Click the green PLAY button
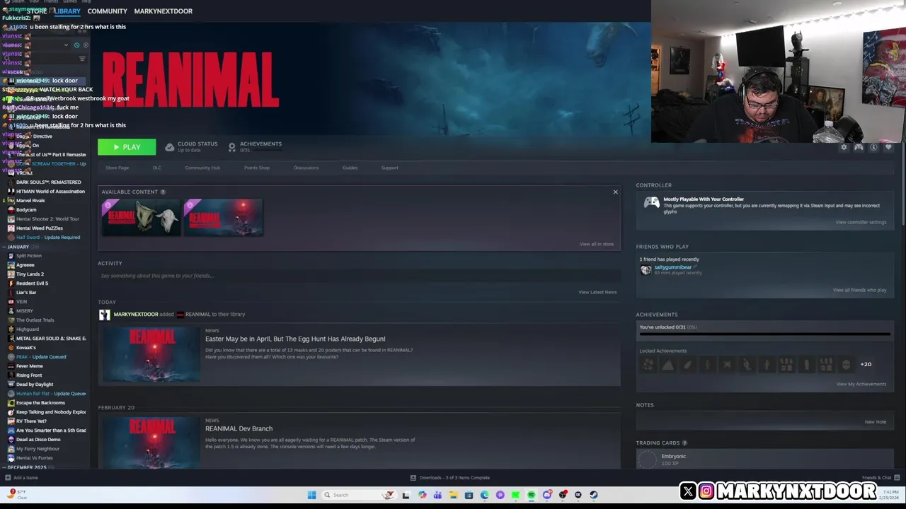The height and width of the screenshot is (509, 906). tap(127, 147)
